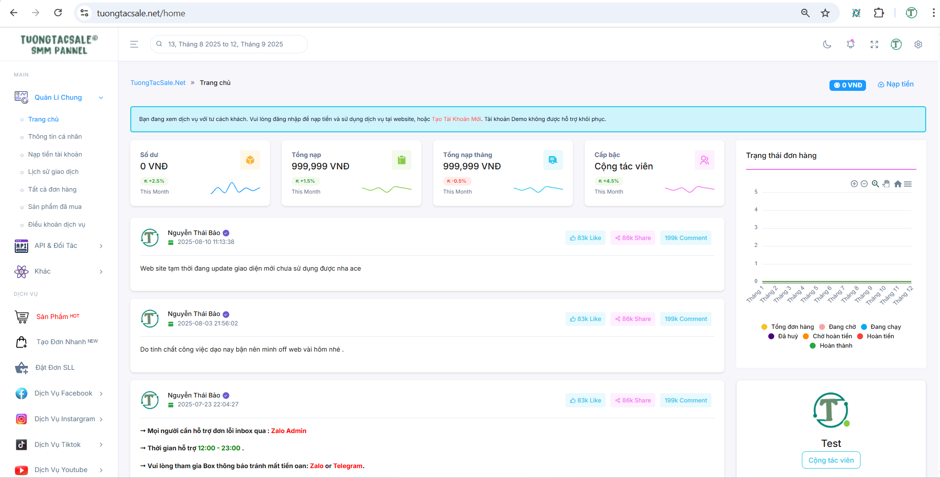The height and width of the screenshot is (478, 940).
Task: Reset chart zoom with home icon
Action: click(898, 184)
